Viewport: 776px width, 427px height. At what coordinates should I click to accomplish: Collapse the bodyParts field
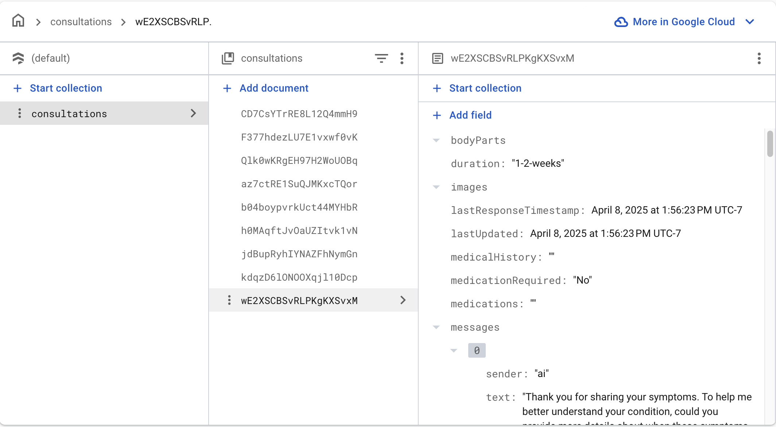pyautogui.click(x=436, y=141)
